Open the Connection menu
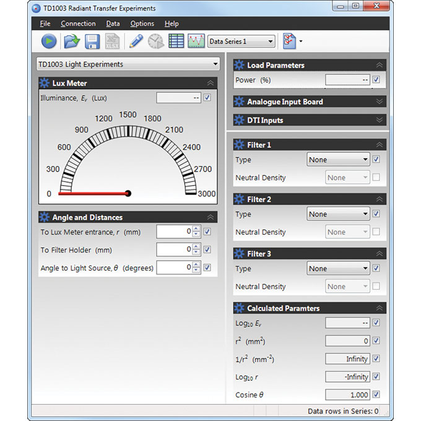Screen dimensions: 421x421 pos(78,24)
